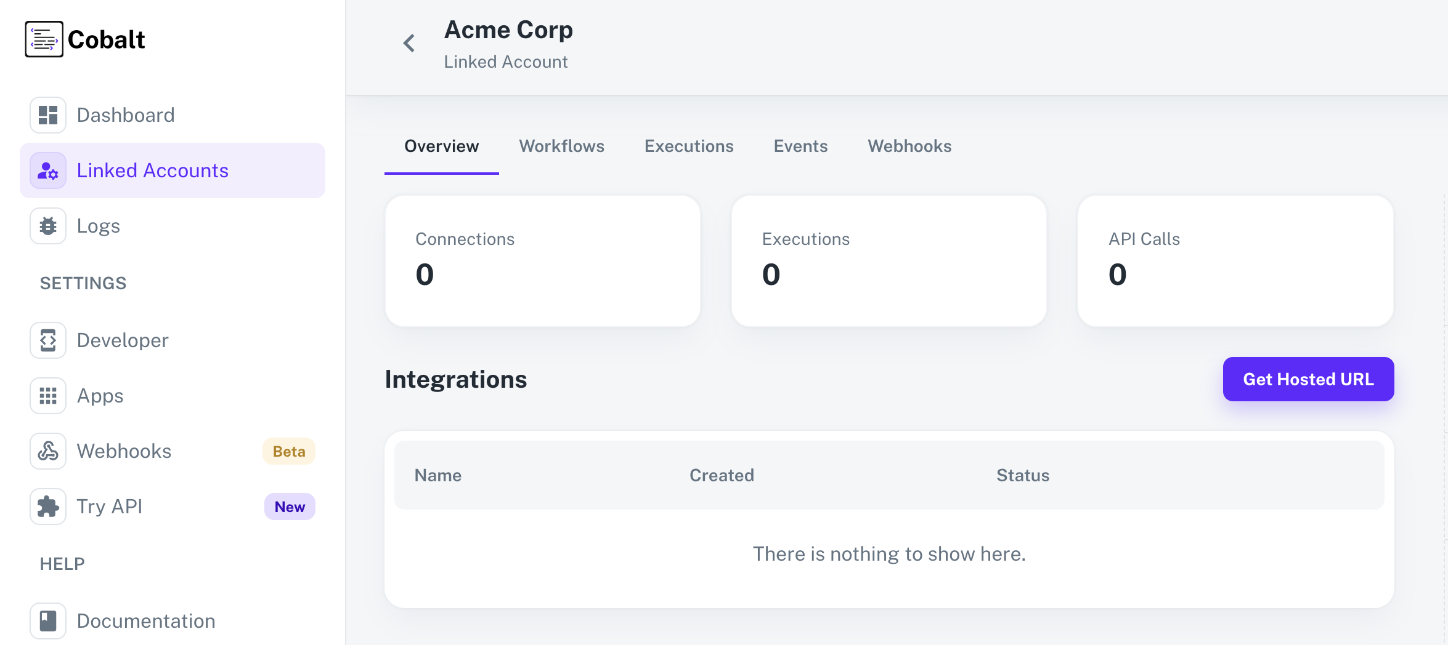1448x645 pixels.
Task: Navigate back with the chevron arrow
Action: (x=409, y=42)
